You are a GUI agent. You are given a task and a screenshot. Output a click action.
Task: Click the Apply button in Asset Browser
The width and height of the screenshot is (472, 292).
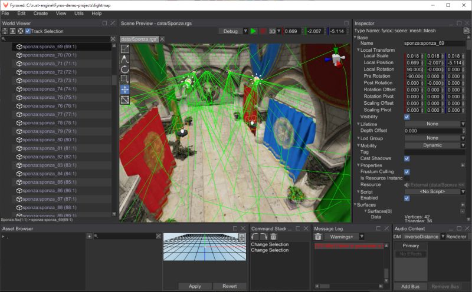(195, 286)
